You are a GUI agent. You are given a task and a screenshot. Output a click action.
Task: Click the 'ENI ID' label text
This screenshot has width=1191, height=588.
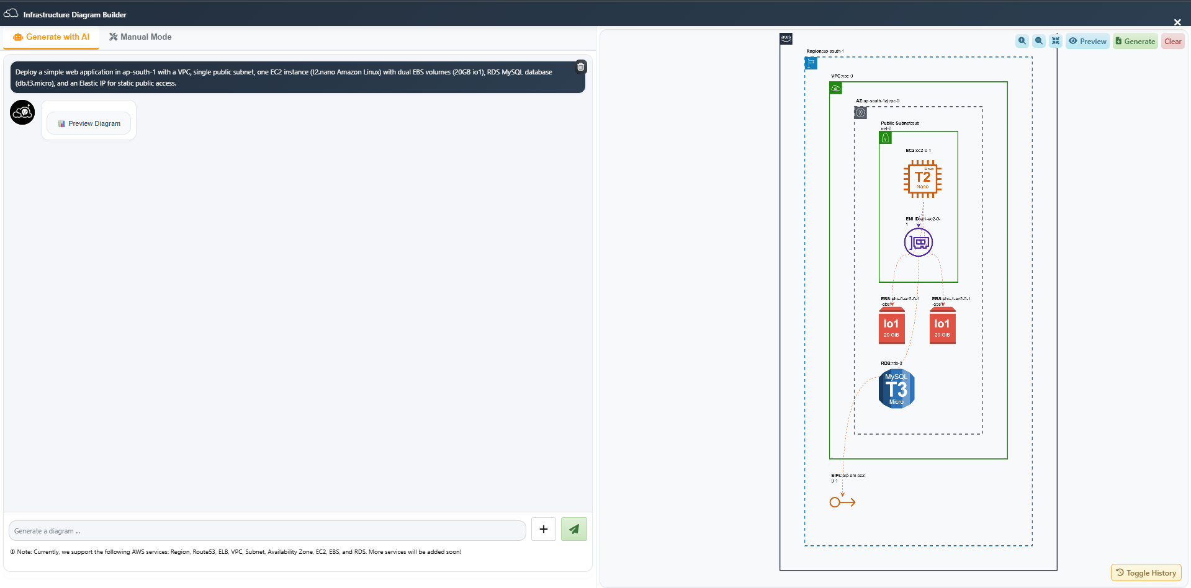coord(923,221)
